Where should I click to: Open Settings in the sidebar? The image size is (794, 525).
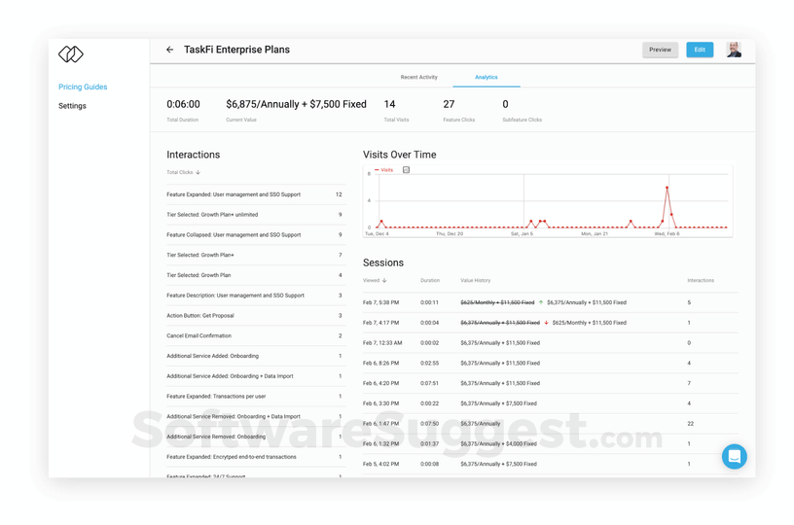[x=72, y=106]
